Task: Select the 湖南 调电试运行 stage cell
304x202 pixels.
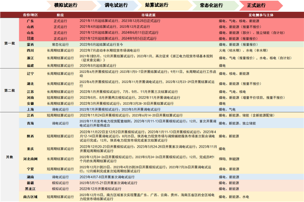Action: click(60, 177)
